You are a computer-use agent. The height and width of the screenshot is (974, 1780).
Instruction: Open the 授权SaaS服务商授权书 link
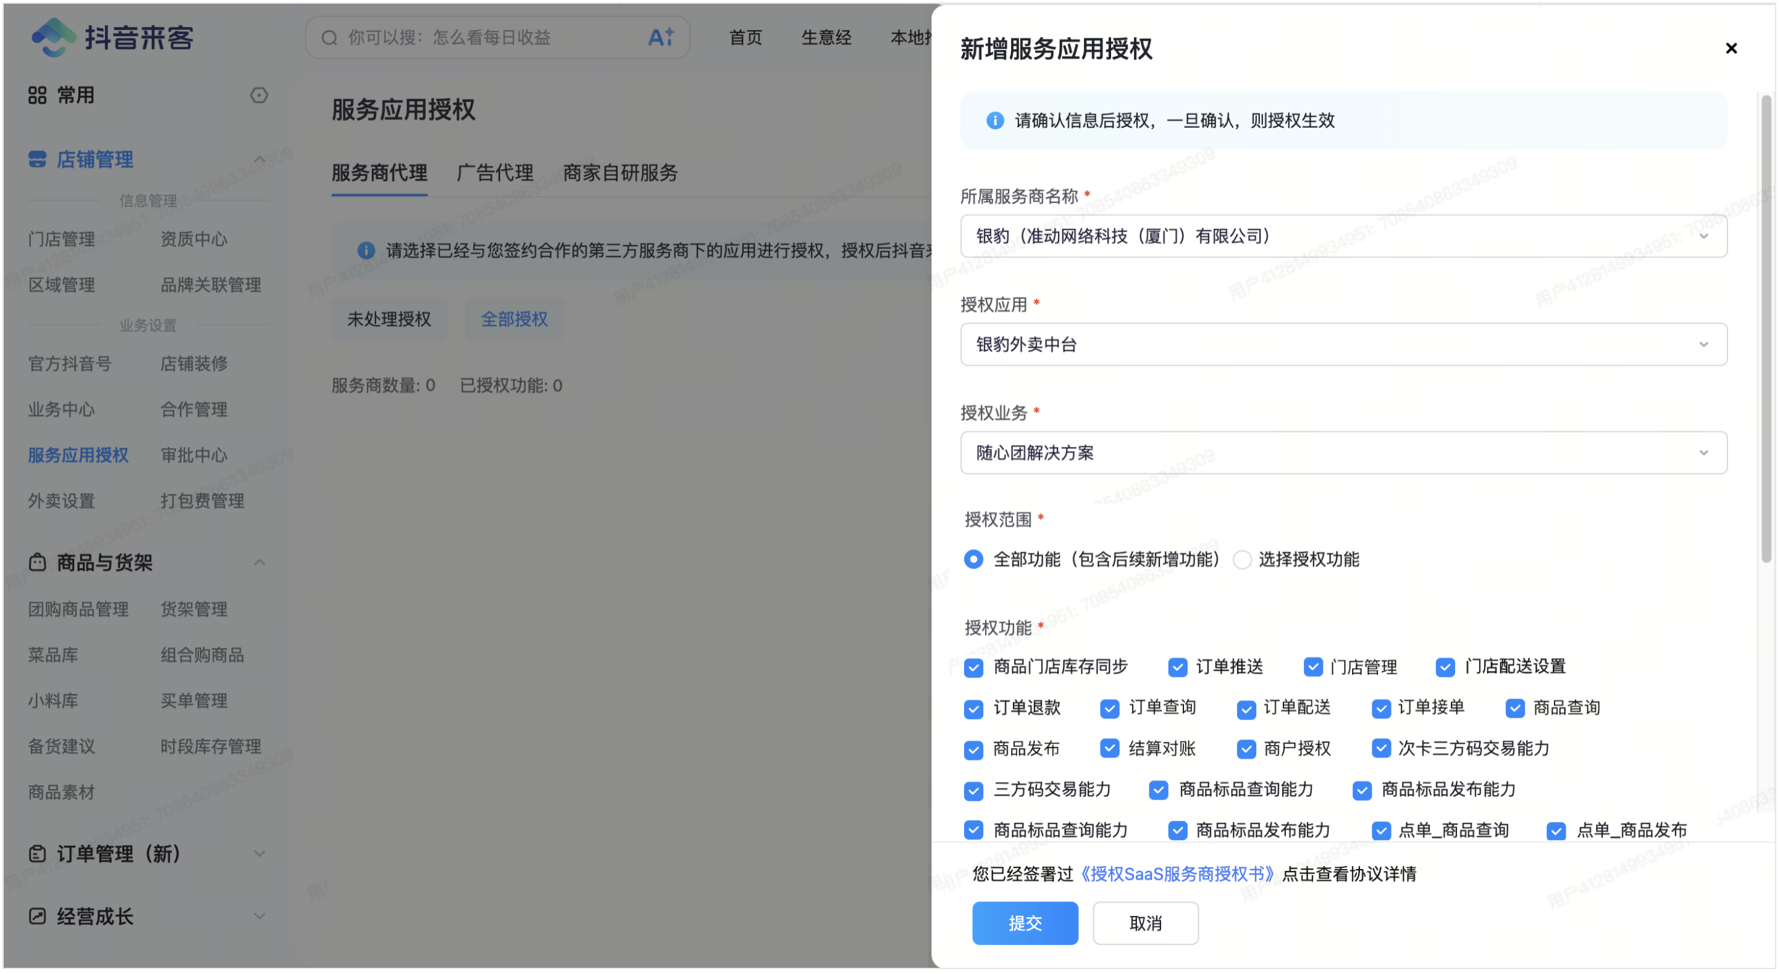[1178, 873]
